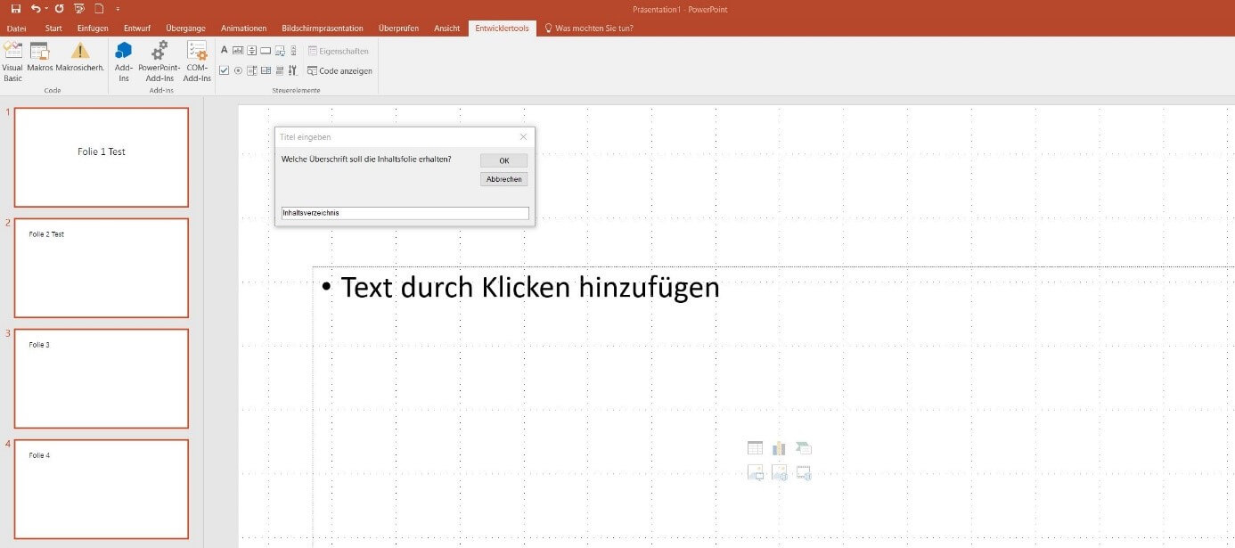Select slide thumbnail 'Folie 3'
The image size is (1235, 548).
tap(102, 378)
